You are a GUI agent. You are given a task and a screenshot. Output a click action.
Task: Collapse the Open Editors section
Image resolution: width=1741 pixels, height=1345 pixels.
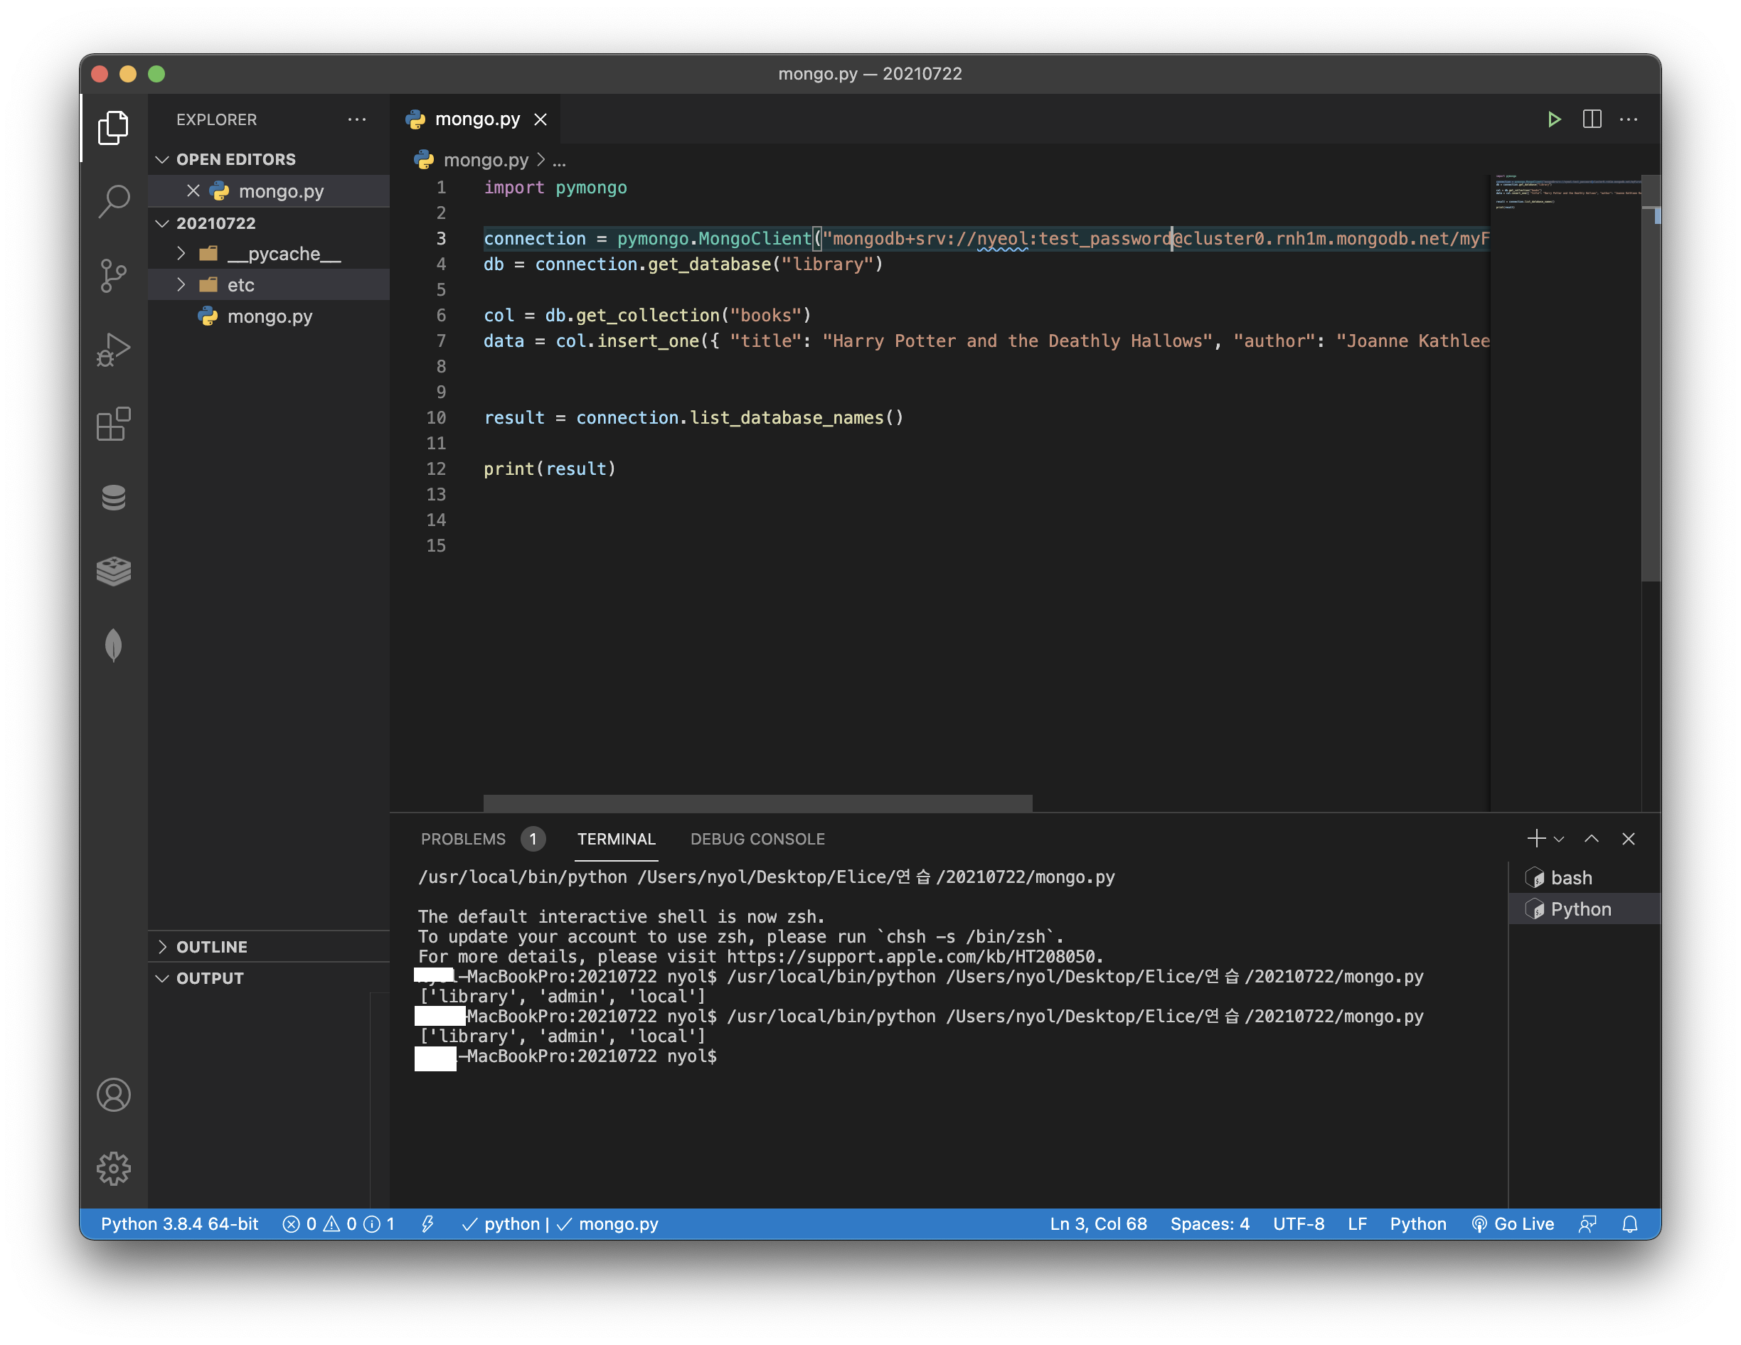(x=163, y=159)
